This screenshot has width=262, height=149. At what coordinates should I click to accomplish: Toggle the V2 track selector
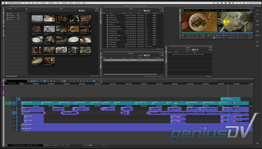point(14,99)
